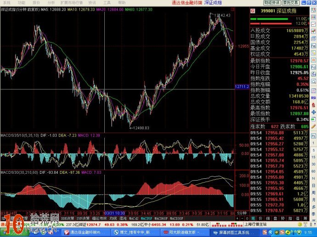The image size is (317, 237).
Task: Open the 系统 menu
Action: tap(7, 3)
